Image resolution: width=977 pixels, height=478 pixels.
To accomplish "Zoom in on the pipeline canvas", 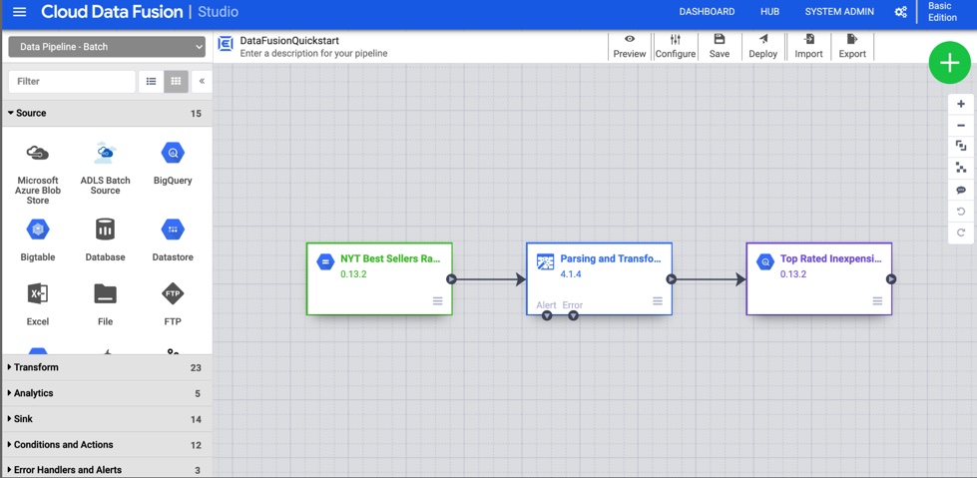I will [x=961, y=104].
